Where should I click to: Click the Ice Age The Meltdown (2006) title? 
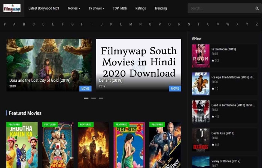point(233,77)
